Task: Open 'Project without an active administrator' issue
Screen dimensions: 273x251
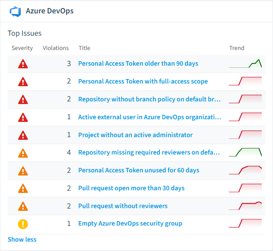Action: [x=135, y=135]
